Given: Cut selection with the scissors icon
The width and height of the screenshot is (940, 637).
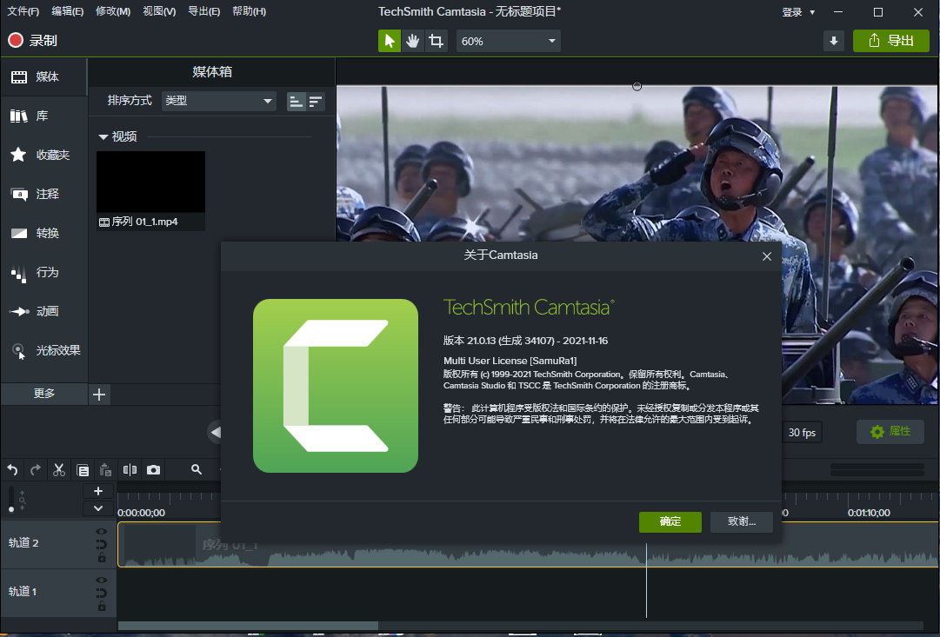Looking at the screenshot, I should [x=59, y=470].
